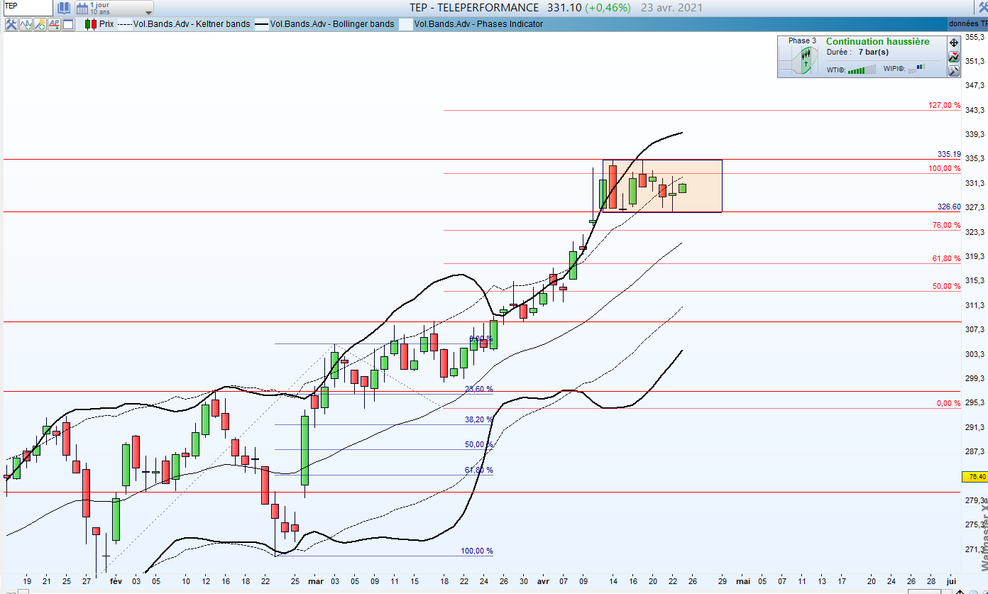This screenshot has height=594, width=988.
Task: Open the book list icon beside ticker field
Action: (x=64, y=9)
